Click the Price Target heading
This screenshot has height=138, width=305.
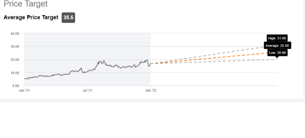click(x=26, y=4)
